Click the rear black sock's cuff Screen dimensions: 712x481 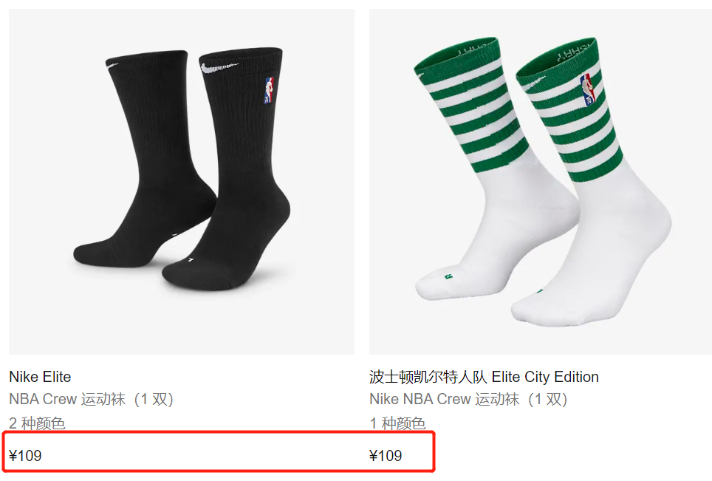[x=147, y=59]
